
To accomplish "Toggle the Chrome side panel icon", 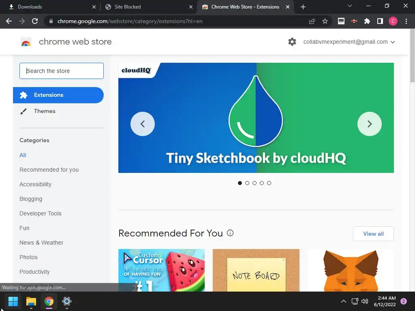I will [x=380, y=21].
